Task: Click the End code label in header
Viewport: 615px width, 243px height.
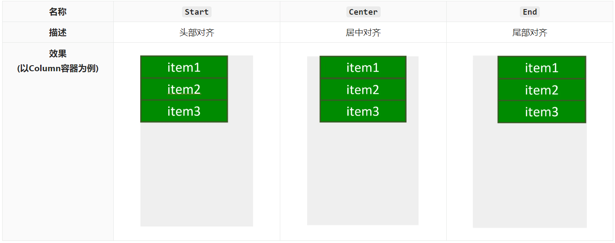Action: pyautogui.click(x=529, y=12)
